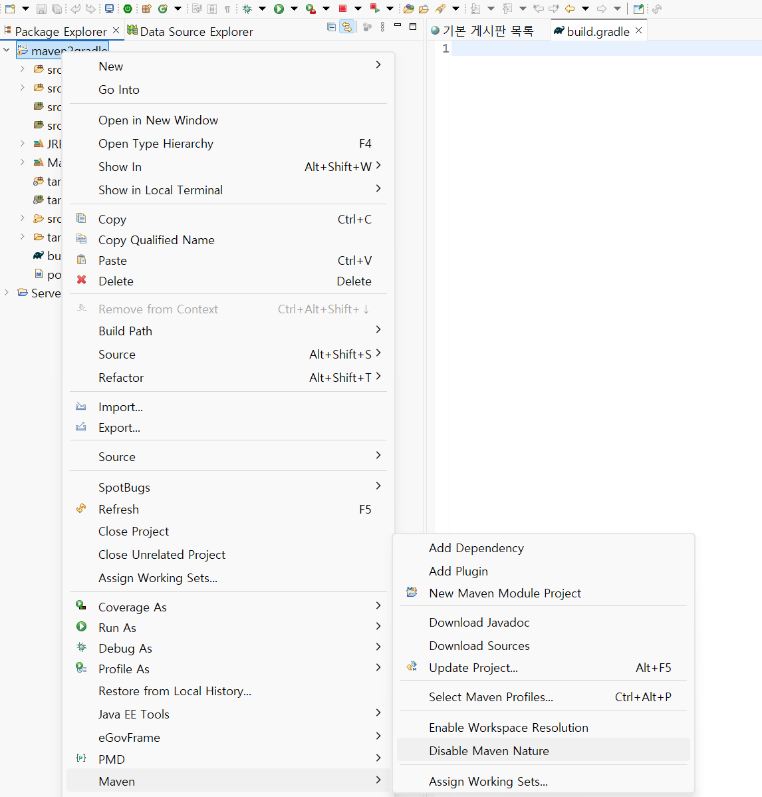Toggle Link with Editor in Package Explorer

coord(346,27)
